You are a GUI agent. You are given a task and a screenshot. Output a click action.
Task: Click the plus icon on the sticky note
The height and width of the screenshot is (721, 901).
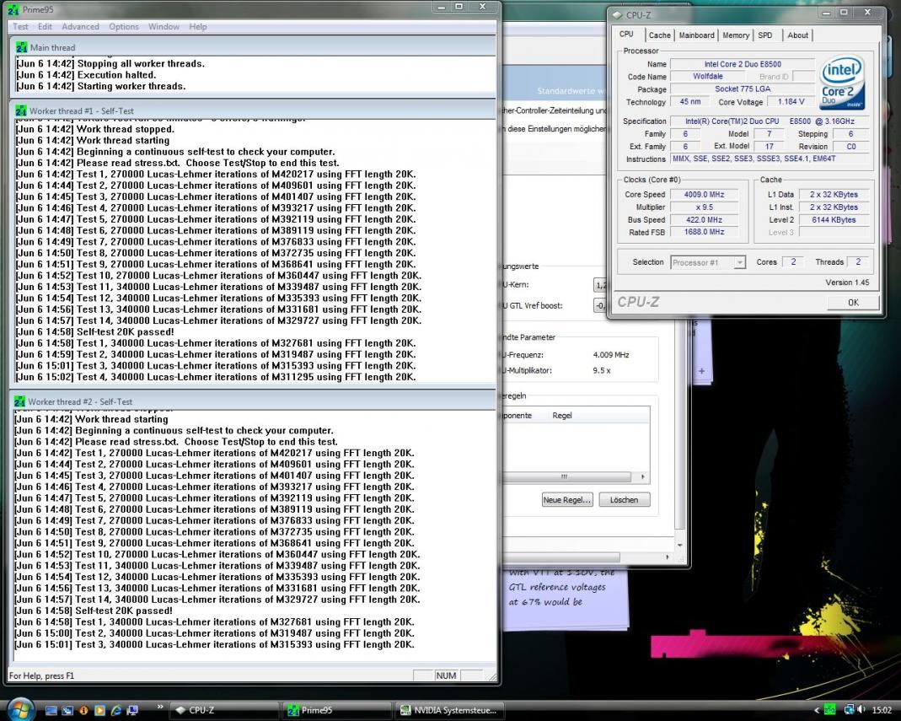pos(701,371)
